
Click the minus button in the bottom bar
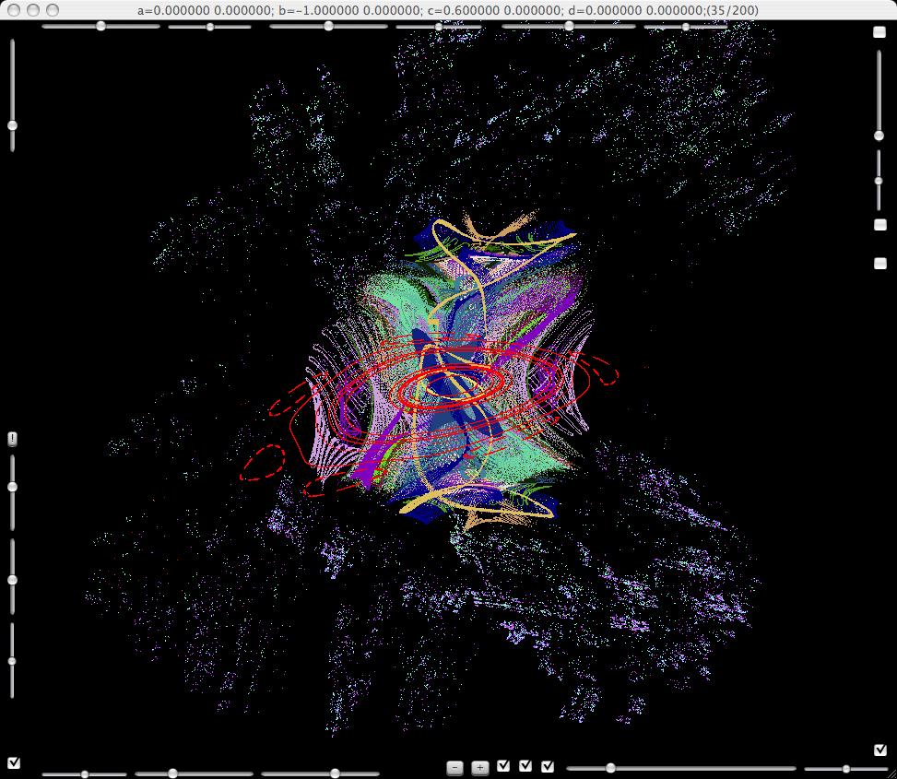pyautogui.click(x=454, y=768)
